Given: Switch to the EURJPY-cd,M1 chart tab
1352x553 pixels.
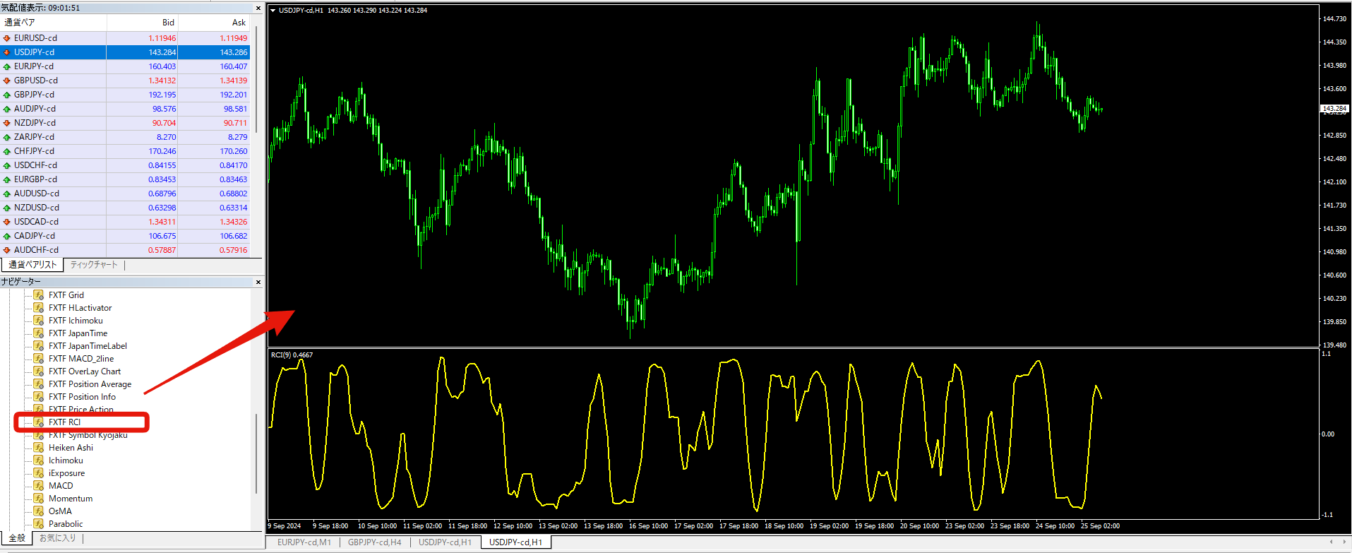Looking at the screenshot, I should click(x=304, y=542).
